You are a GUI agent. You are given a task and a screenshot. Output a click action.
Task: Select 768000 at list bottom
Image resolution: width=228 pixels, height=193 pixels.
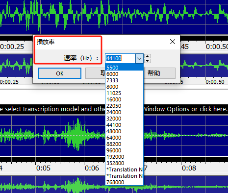(125, 182)
